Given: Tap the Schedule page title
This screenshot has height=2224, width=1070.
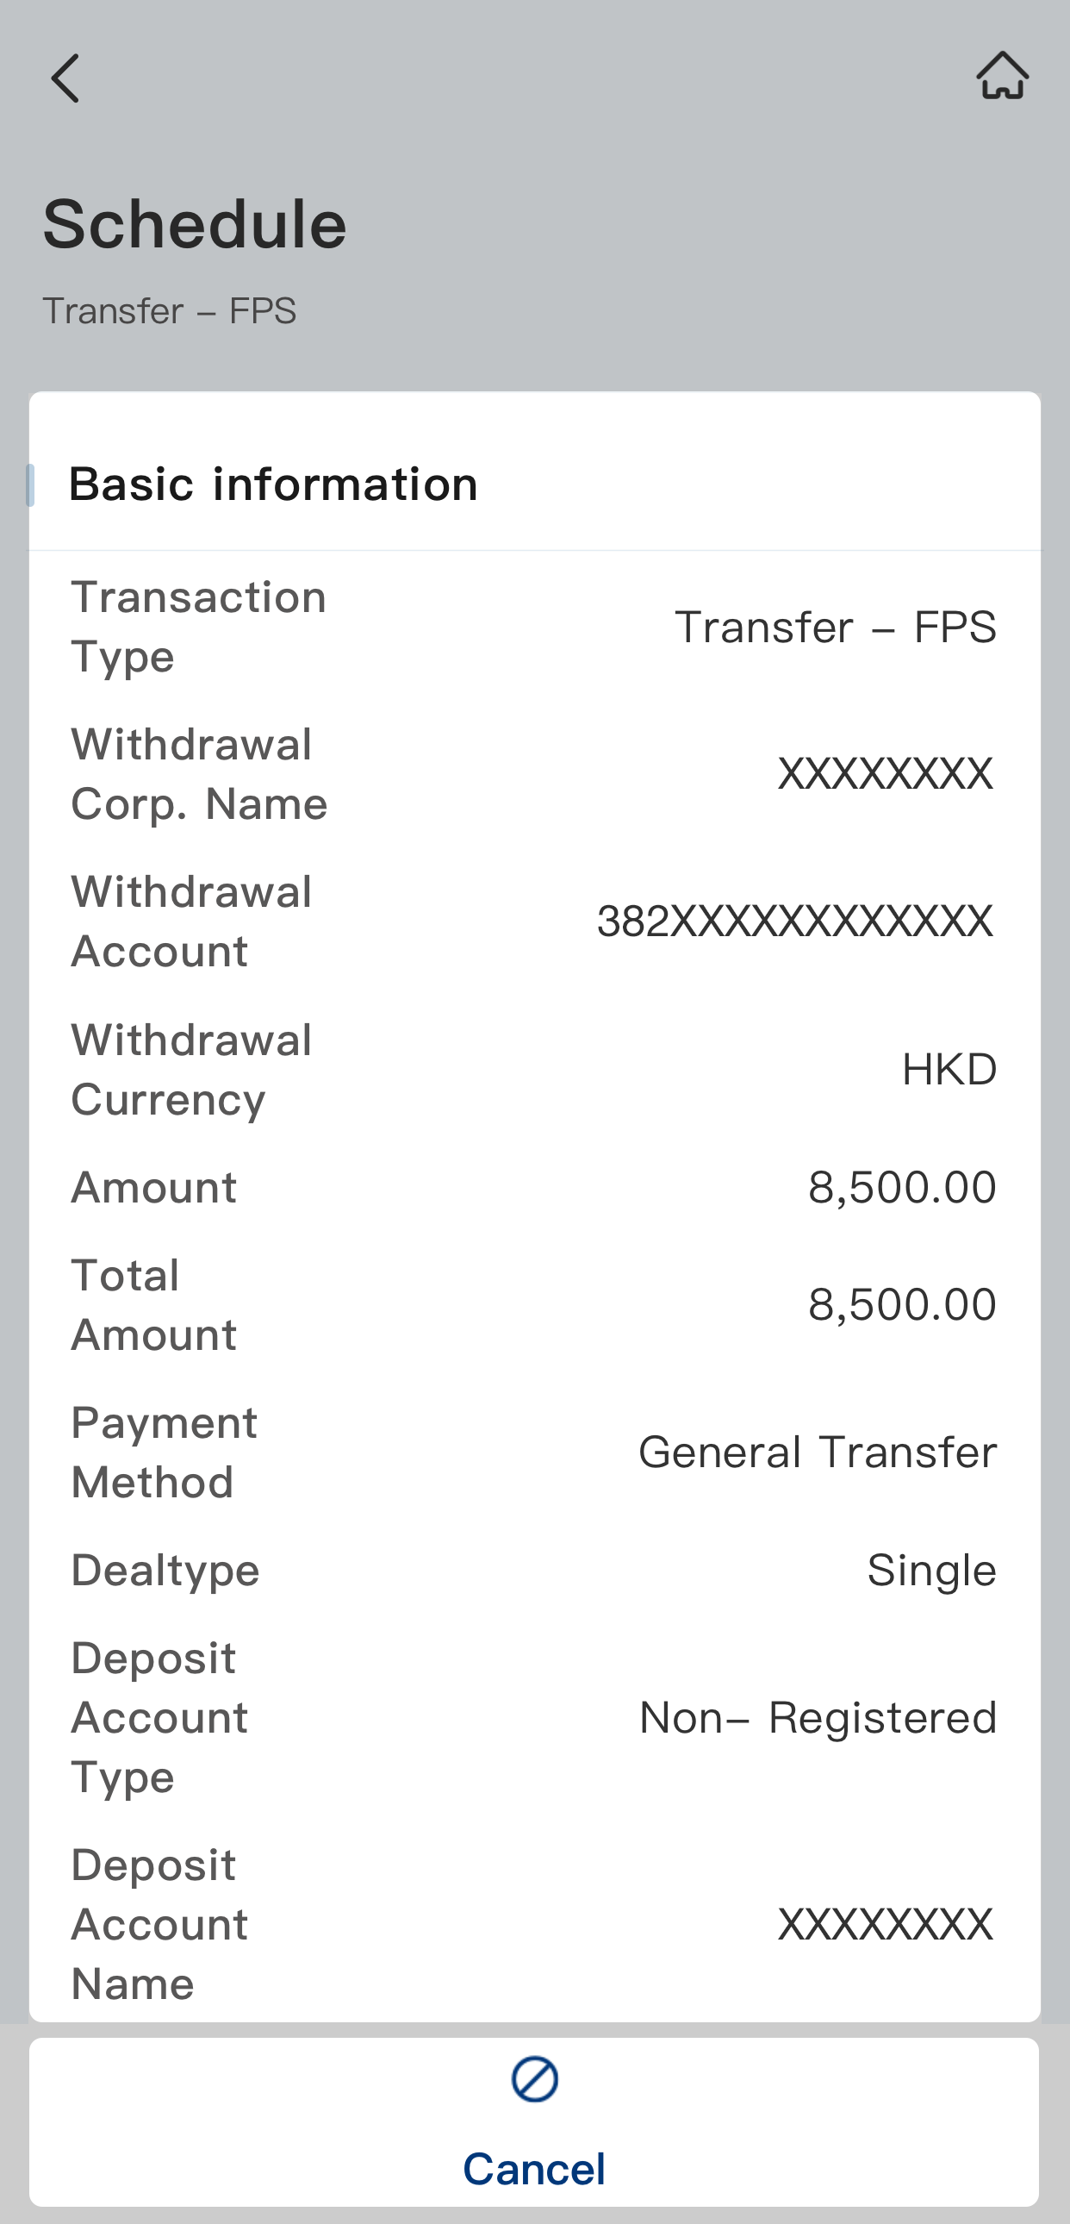Looking at the screenshot, I should (195, 224).
